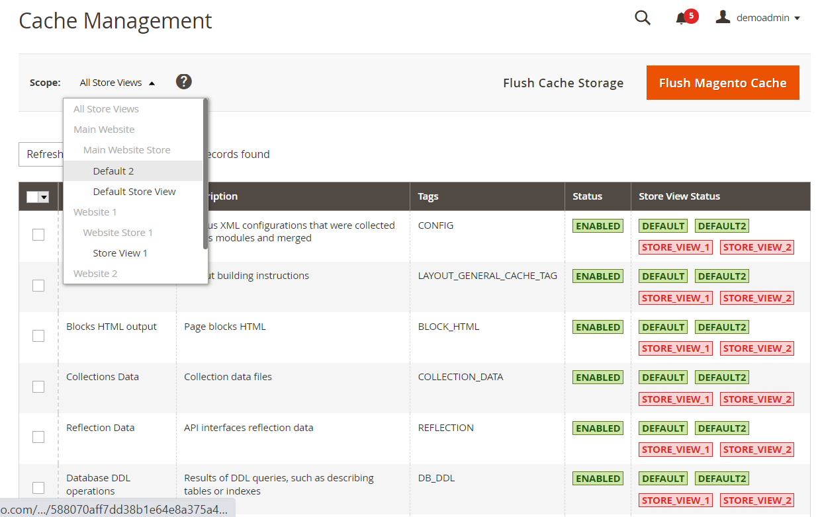Check the Database DDL operations checkbox

(38, 487)
